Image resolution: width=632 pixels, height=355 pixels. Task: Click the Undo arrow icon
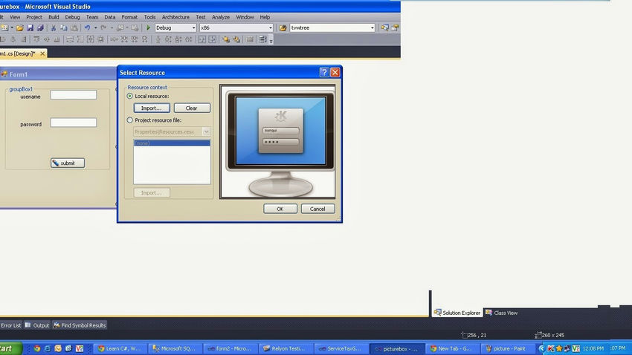pyautogui.click(x=87, y=27)
